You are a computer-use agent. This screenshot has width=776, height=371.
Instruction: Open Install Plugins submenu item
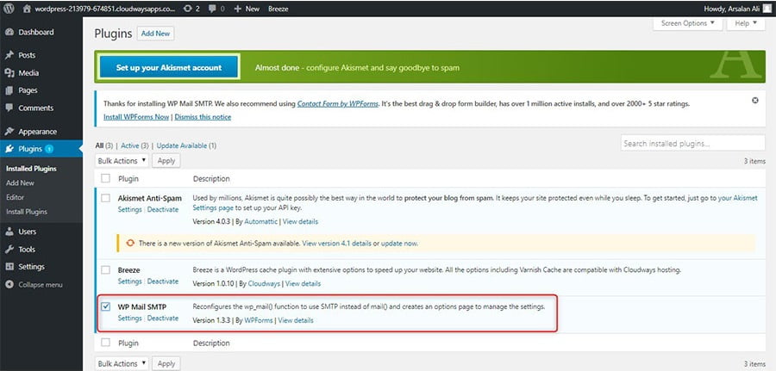(27, 212)
